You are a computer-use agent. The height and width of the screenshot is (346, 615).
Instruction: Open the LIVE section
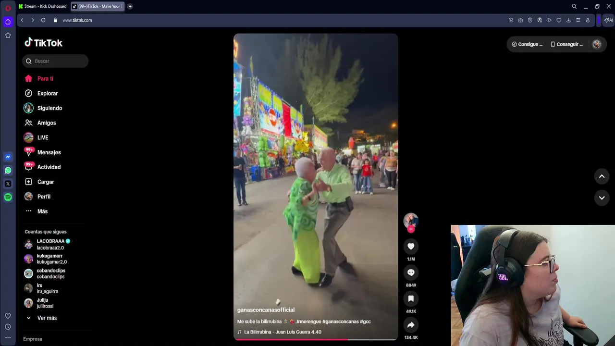tap(36, 137)
